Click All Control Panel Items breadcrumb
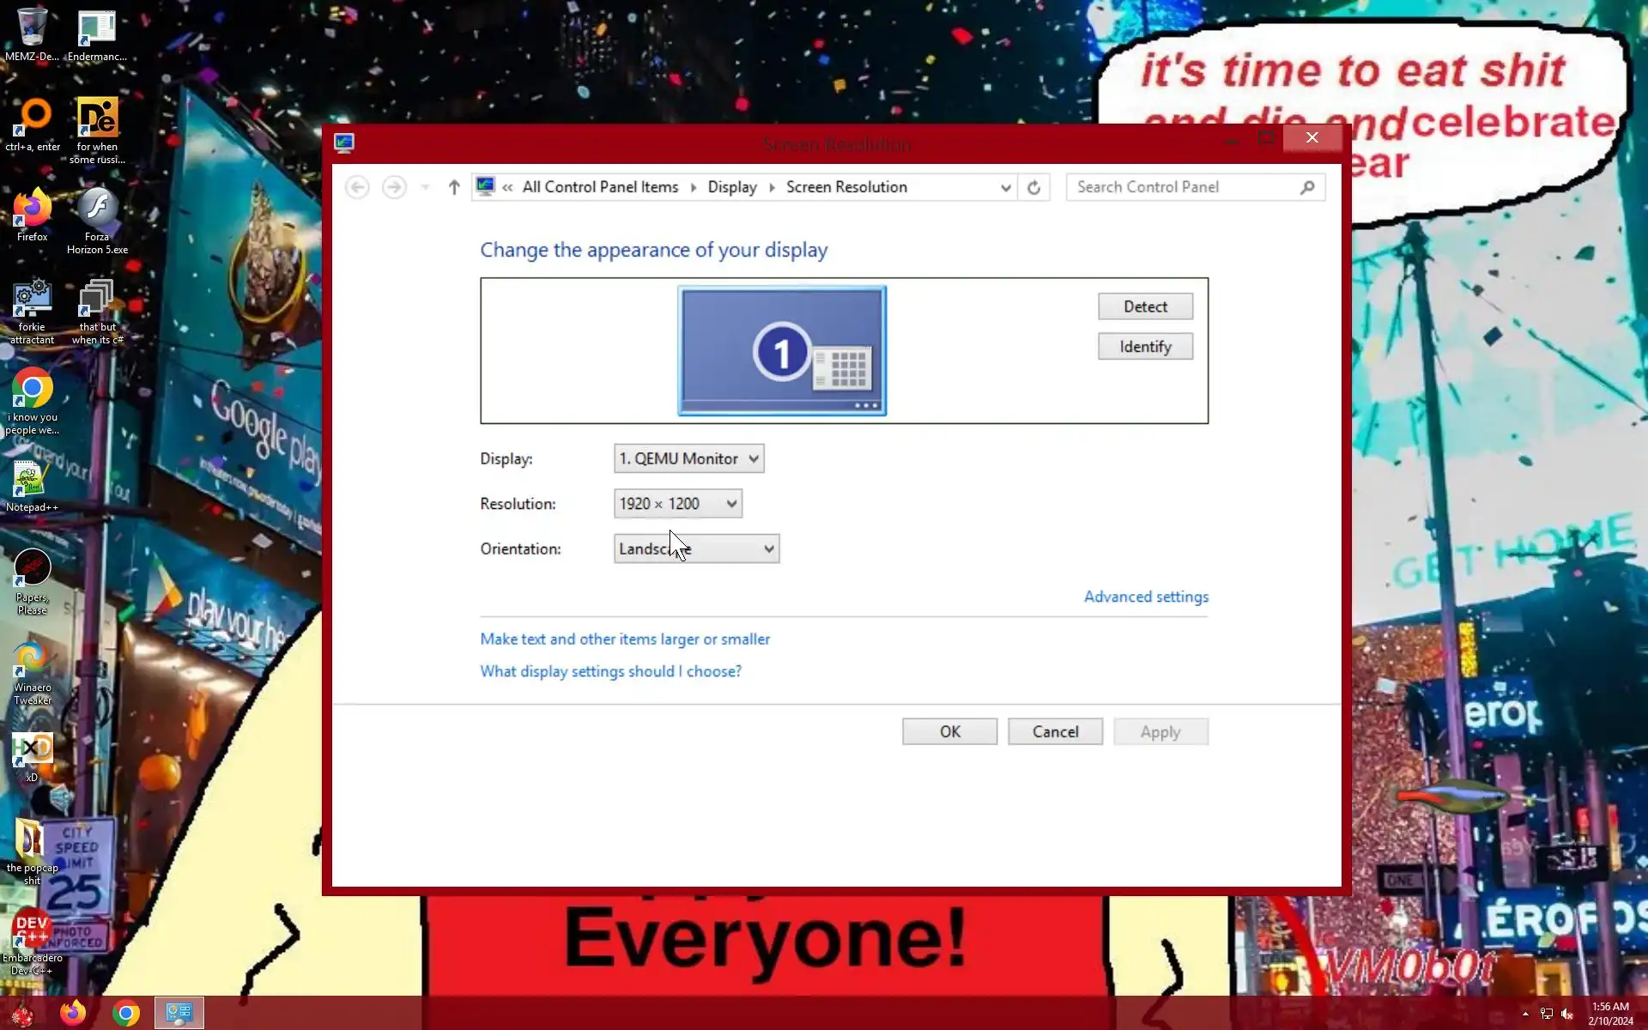 tap(600, 187)
